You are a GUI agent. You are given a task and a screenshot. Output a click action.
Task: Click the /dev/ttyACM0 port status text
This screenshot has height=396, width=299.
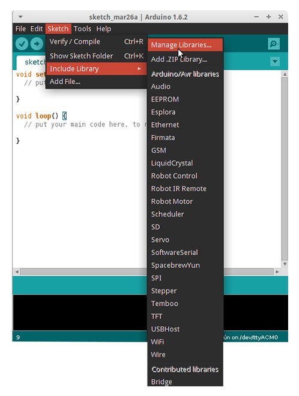tap(259, 337)
